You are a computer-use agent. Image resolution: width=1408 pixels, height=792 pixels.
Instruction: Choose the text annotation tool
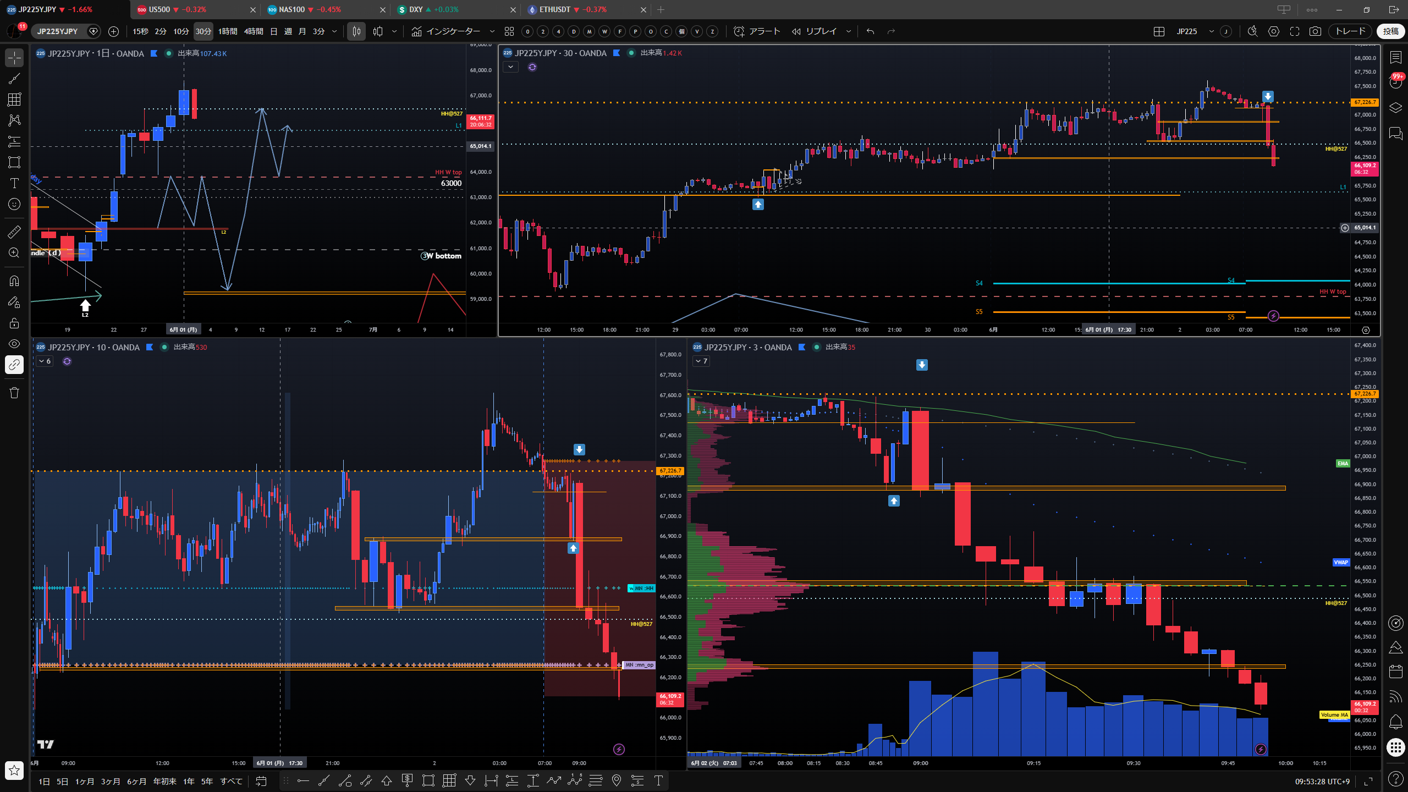[x=14, y=183]
